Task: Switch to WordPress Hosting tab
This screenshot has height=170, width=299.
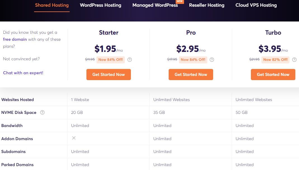Action: point(100,5)
